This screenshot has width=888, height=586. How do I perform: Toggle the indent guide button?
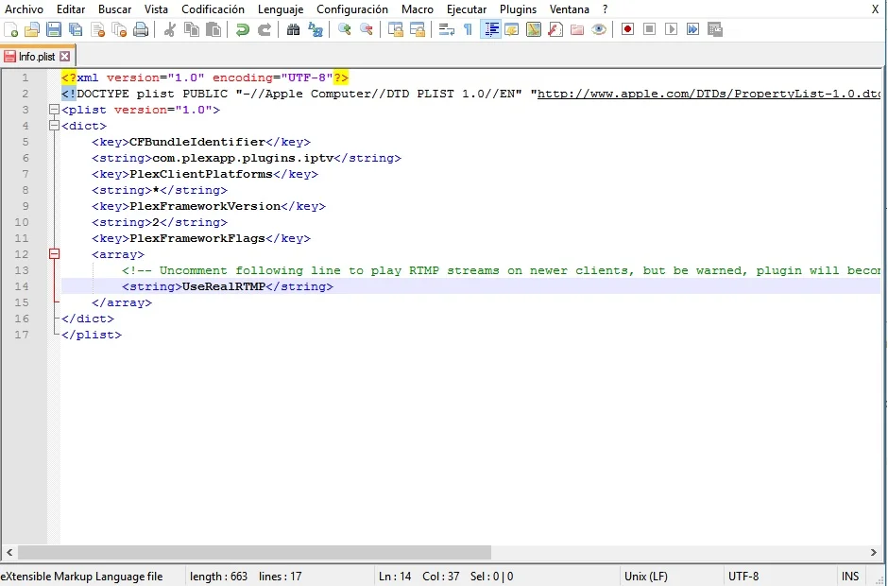click(x=491, y=30)
